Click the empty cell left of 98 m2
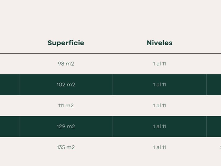The height and width of the screenshot is (166, 221). [x=9, y=64]
